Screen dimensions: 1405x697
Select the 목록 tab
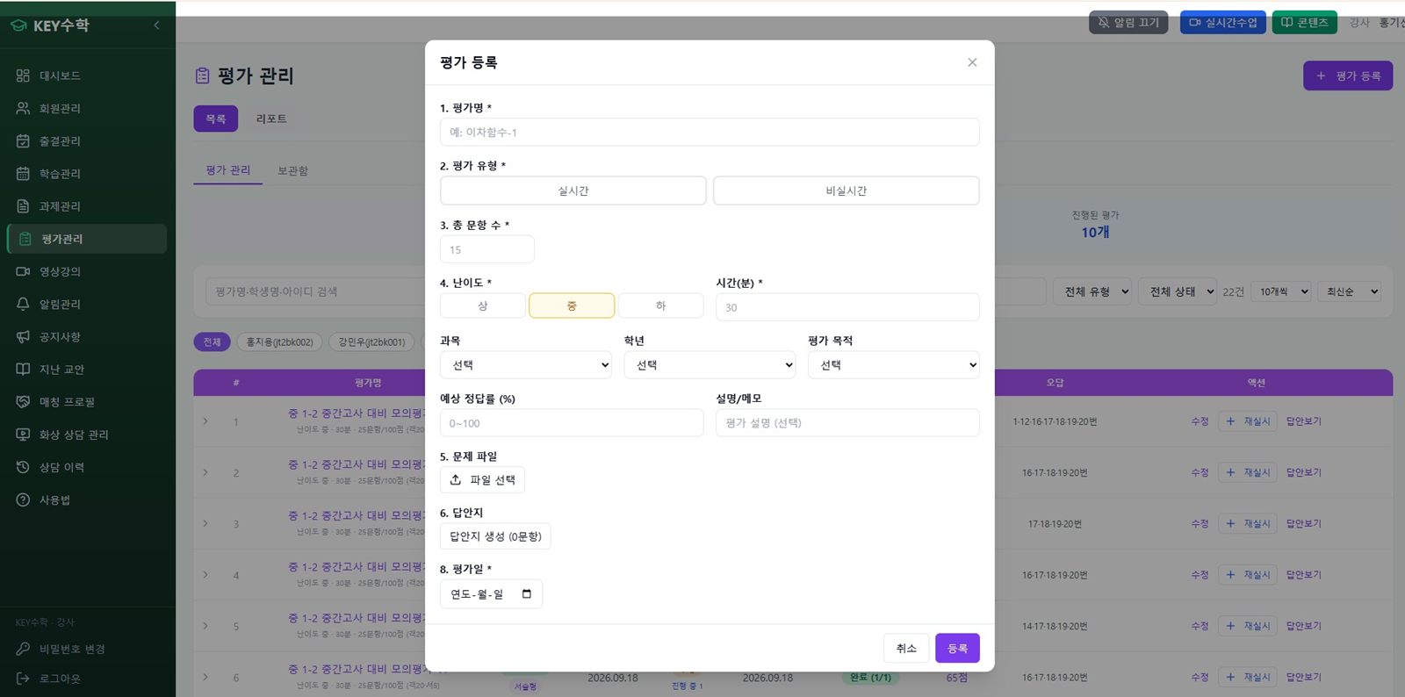216,119
